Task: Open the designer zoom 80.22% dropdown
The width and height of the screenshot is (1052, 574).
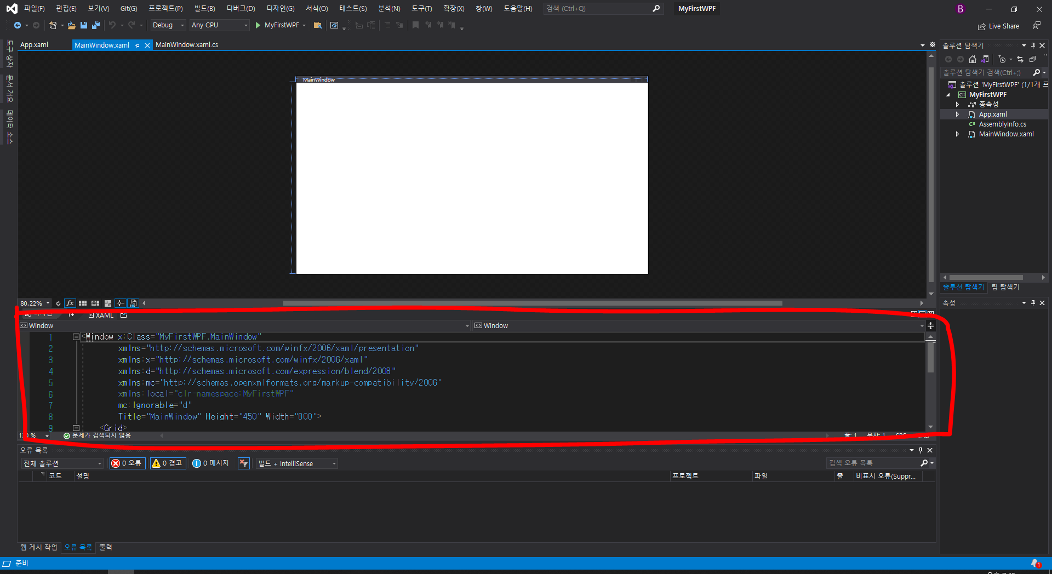Action: [48, 303]
